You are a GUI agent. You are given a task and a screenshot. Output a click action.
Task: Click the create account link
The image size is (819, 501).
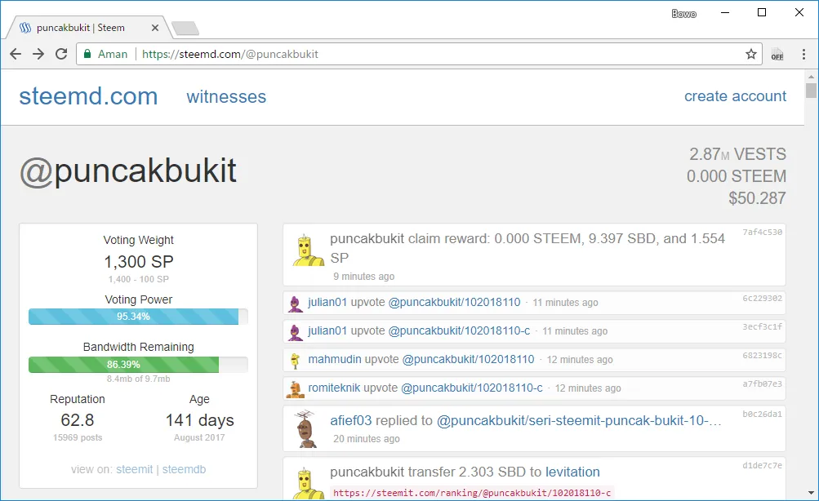pyautogui.click(x=735, y=96)
